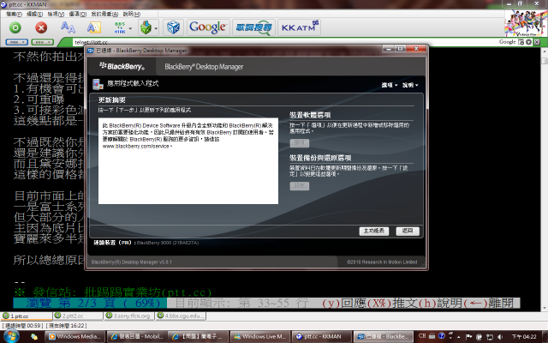This screenshot has height=343, width=548.
Task: Open the 選項(O) menu in KKMAN
Action: [x=77, y=14]
